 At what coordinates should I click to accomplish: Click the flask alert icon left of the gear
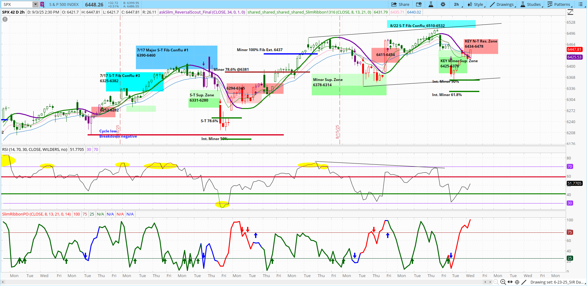(x=431, y=4)
